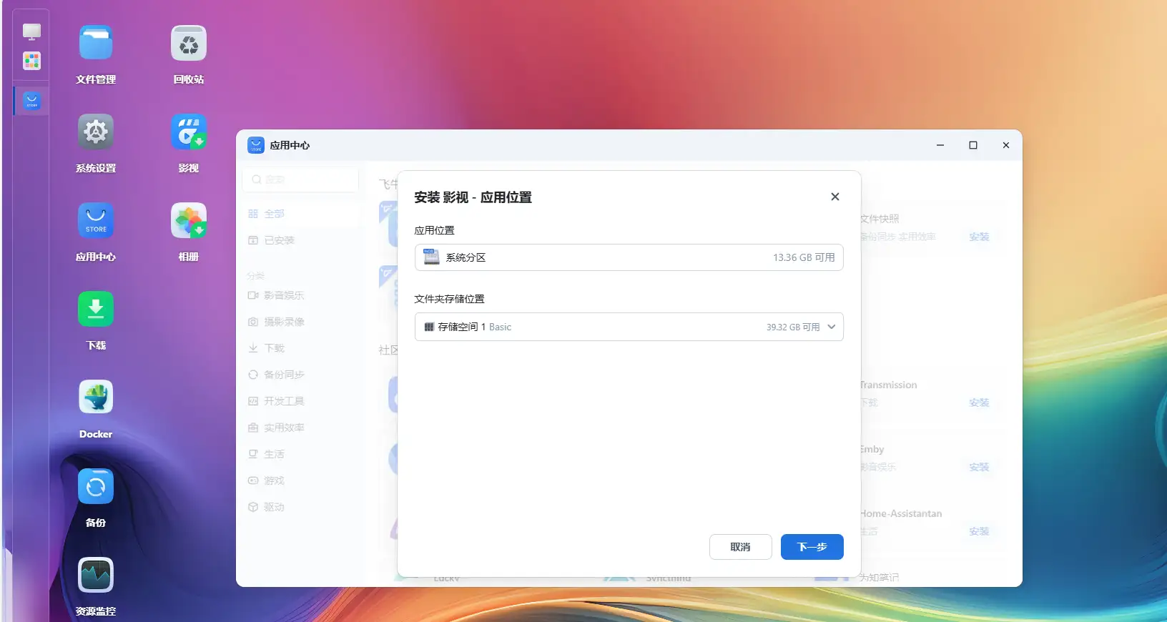Expand the 存储空间 1 Basic dropdown
Image resolution: width=1167 pixels, height=622 pixels.
point(629,327)
